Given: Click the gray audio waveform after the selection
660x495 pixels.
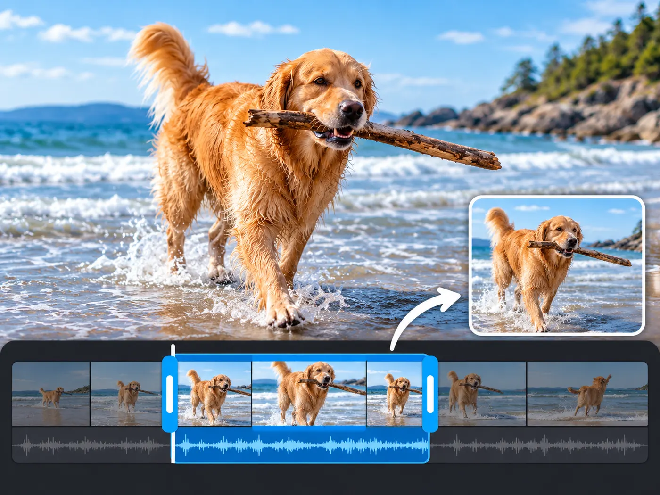Looking at the screenshot, I should [538, 445].
